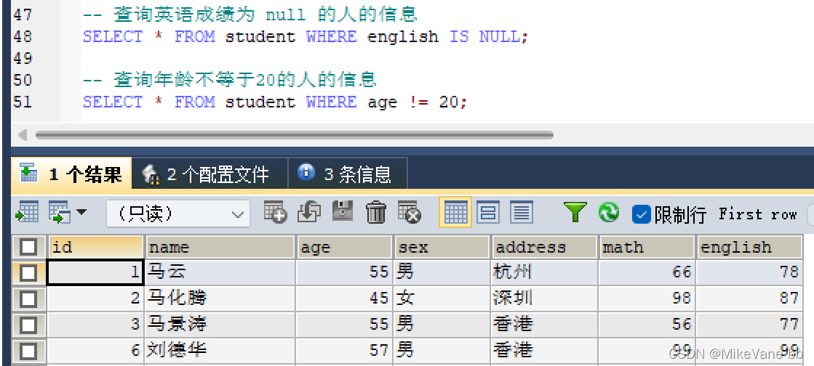Select the address cell 杭州
This screenshot has width=814, height=366.
click(x=544, y=272)
